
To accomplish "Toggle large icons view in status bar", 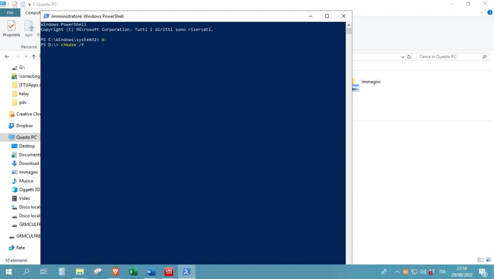I will (x=488, y=260).
